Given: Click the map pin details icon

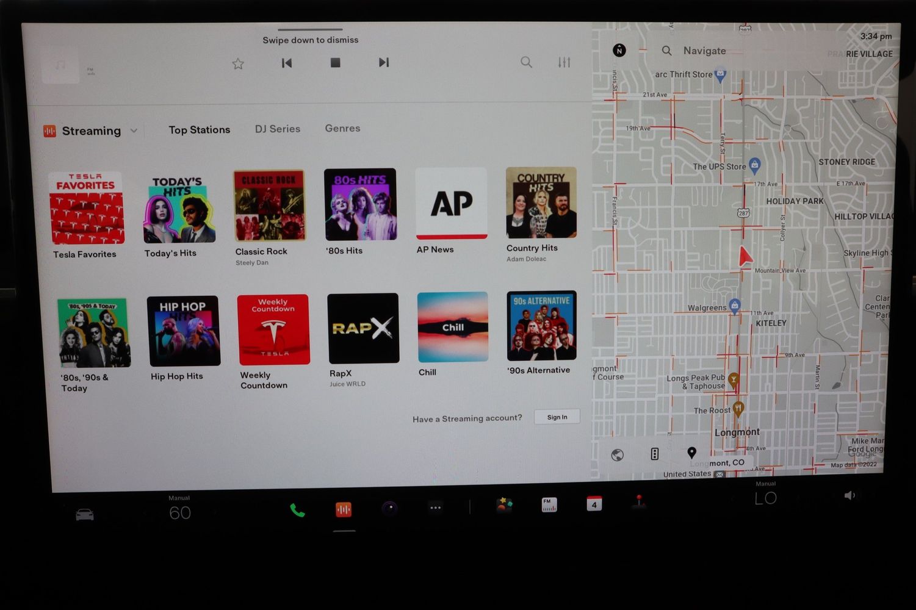Looking at the screenshot, I should click(x=691, y=453).
